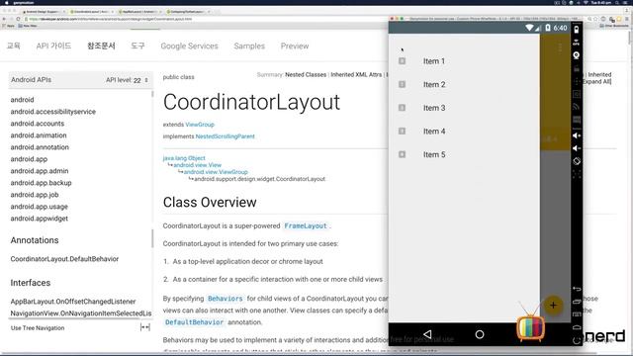Open the DefaultBehavior link

pyautogui.click(x=194, y=322)
